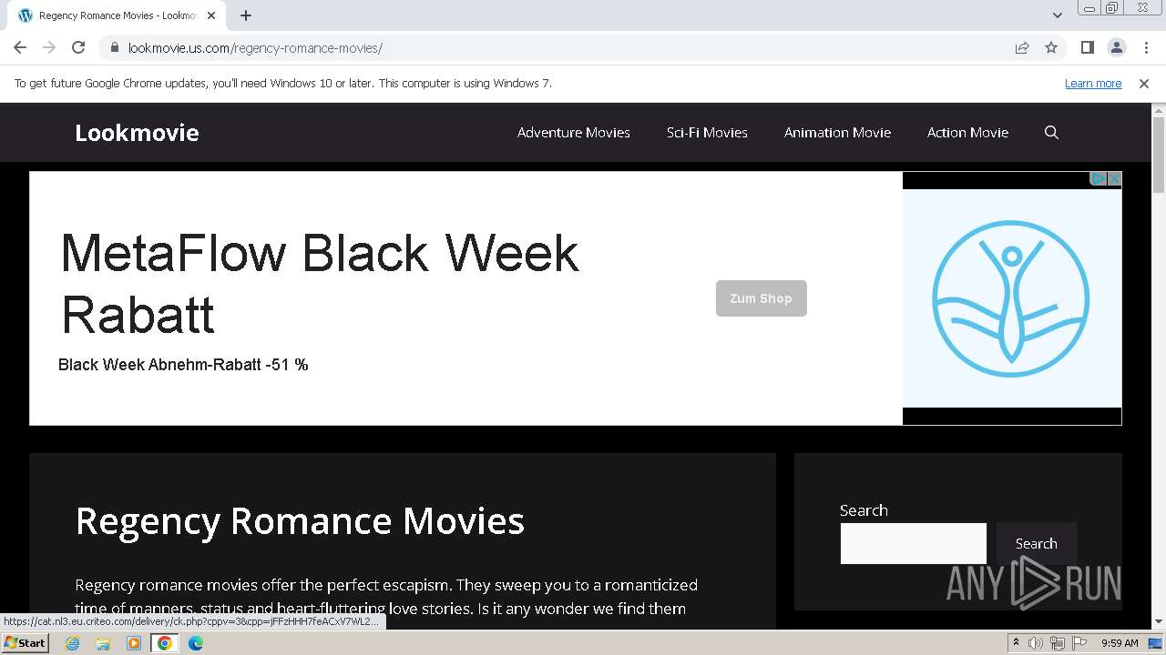Image resolution: width=1166 pixels, height=655 pixels.
Task: View site information padlock icon
Action: tap(114, 48)
